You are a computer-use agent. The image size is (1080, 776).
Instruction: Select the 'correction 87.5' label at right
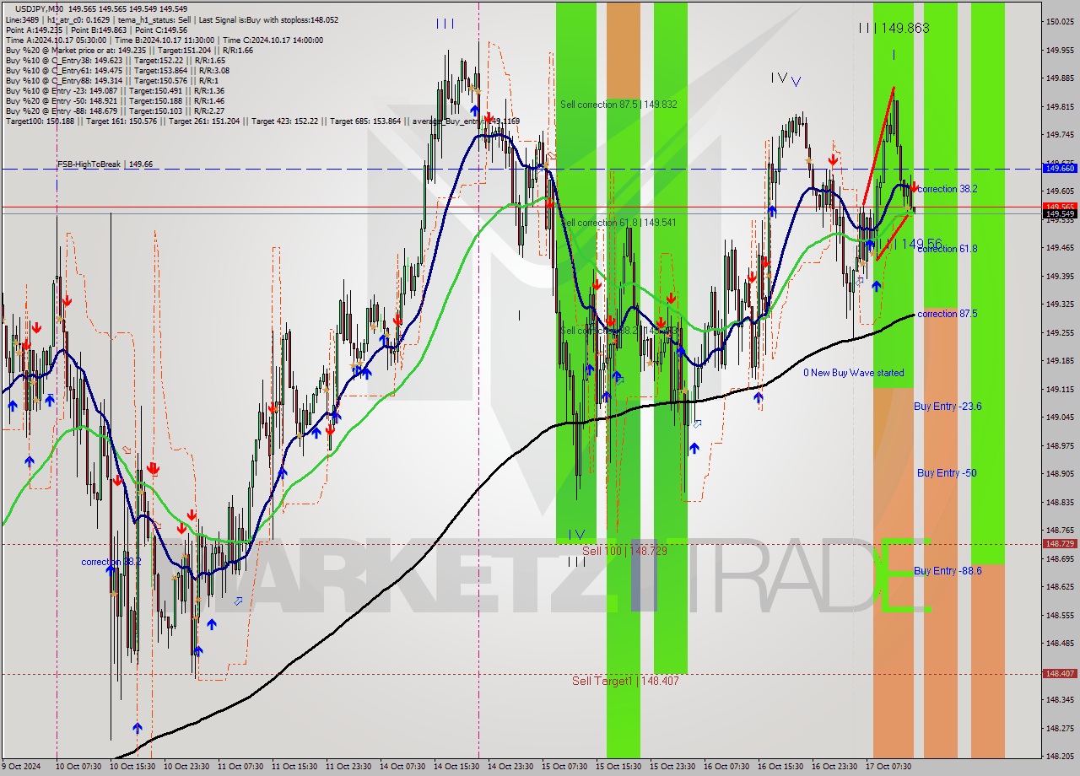tap(947, 314)
